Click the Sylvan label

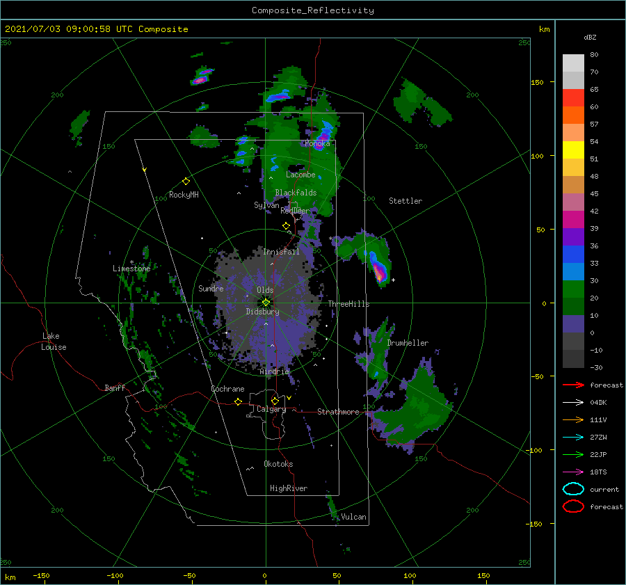coord(266,205)
